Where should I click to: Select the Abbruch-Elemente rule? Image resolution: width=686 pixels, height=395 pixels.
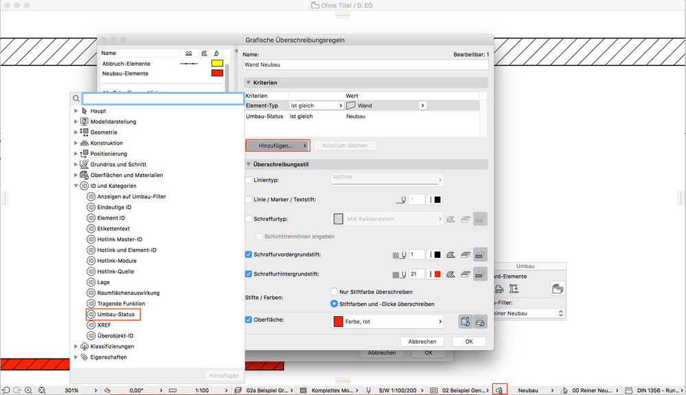click(126, 64)
